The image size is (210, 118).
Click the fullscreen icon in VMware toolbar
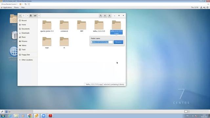pos(29,4)
